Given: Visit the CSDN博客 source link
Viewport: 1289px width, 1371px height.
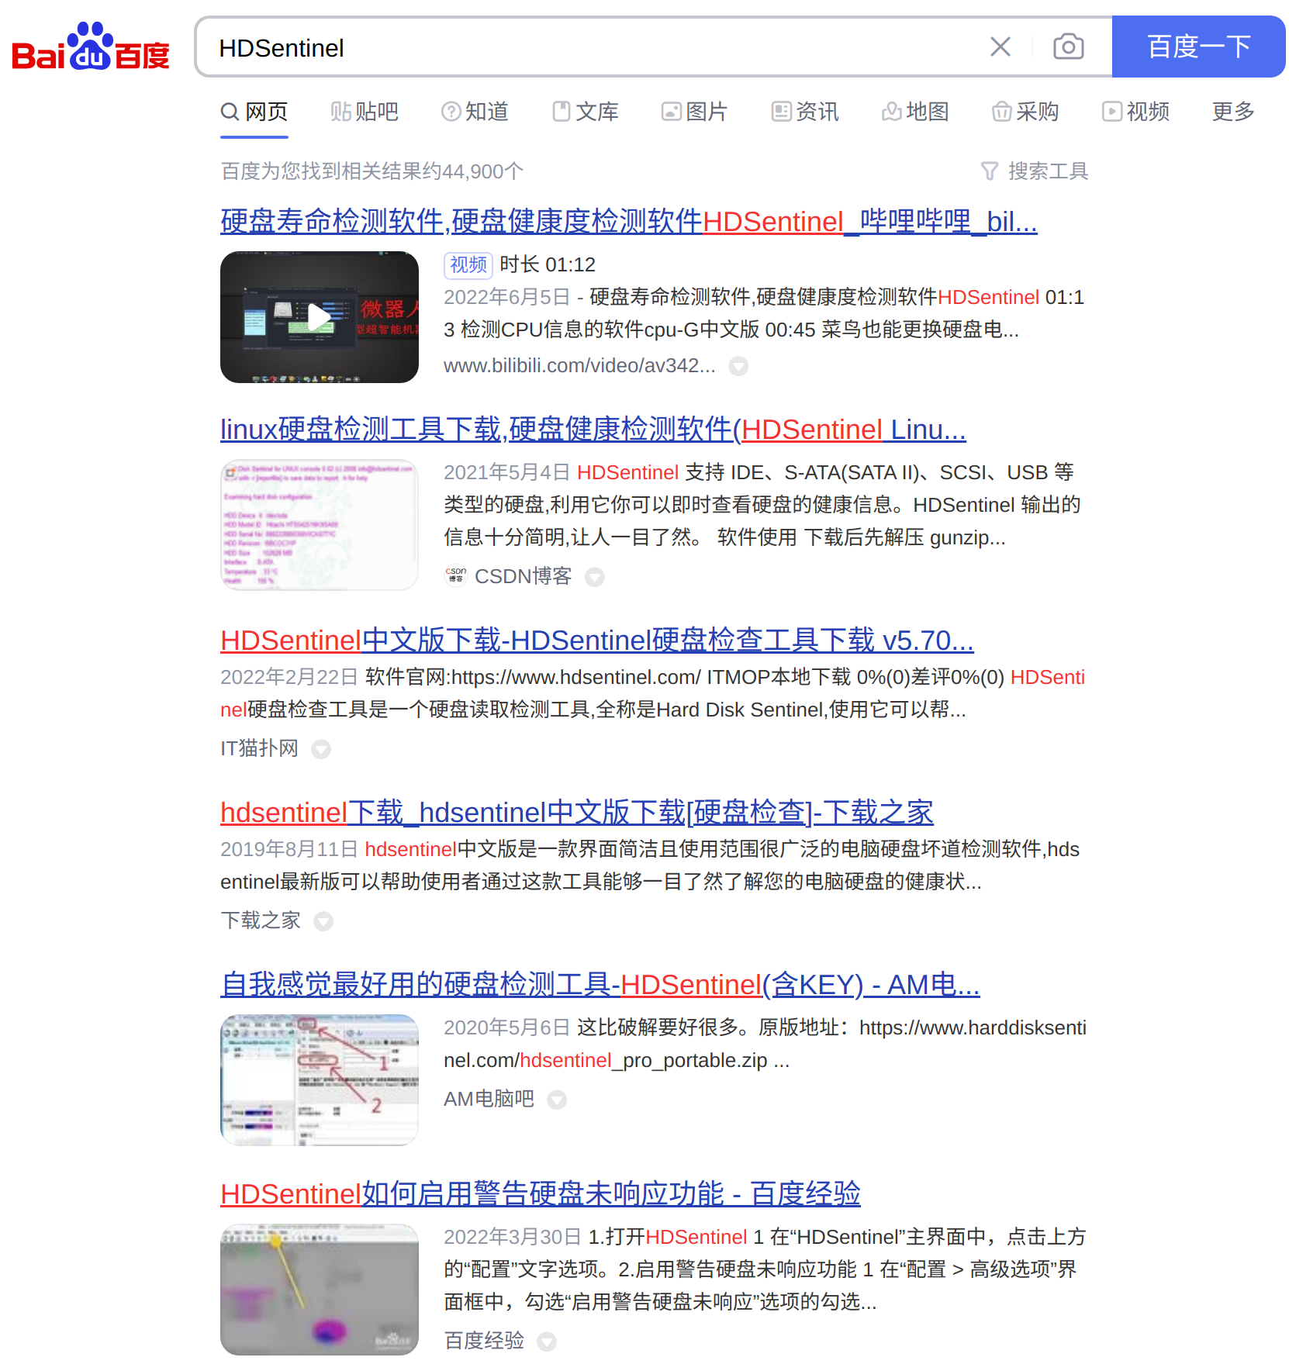Looking at the screenshot, I should 523,576.
